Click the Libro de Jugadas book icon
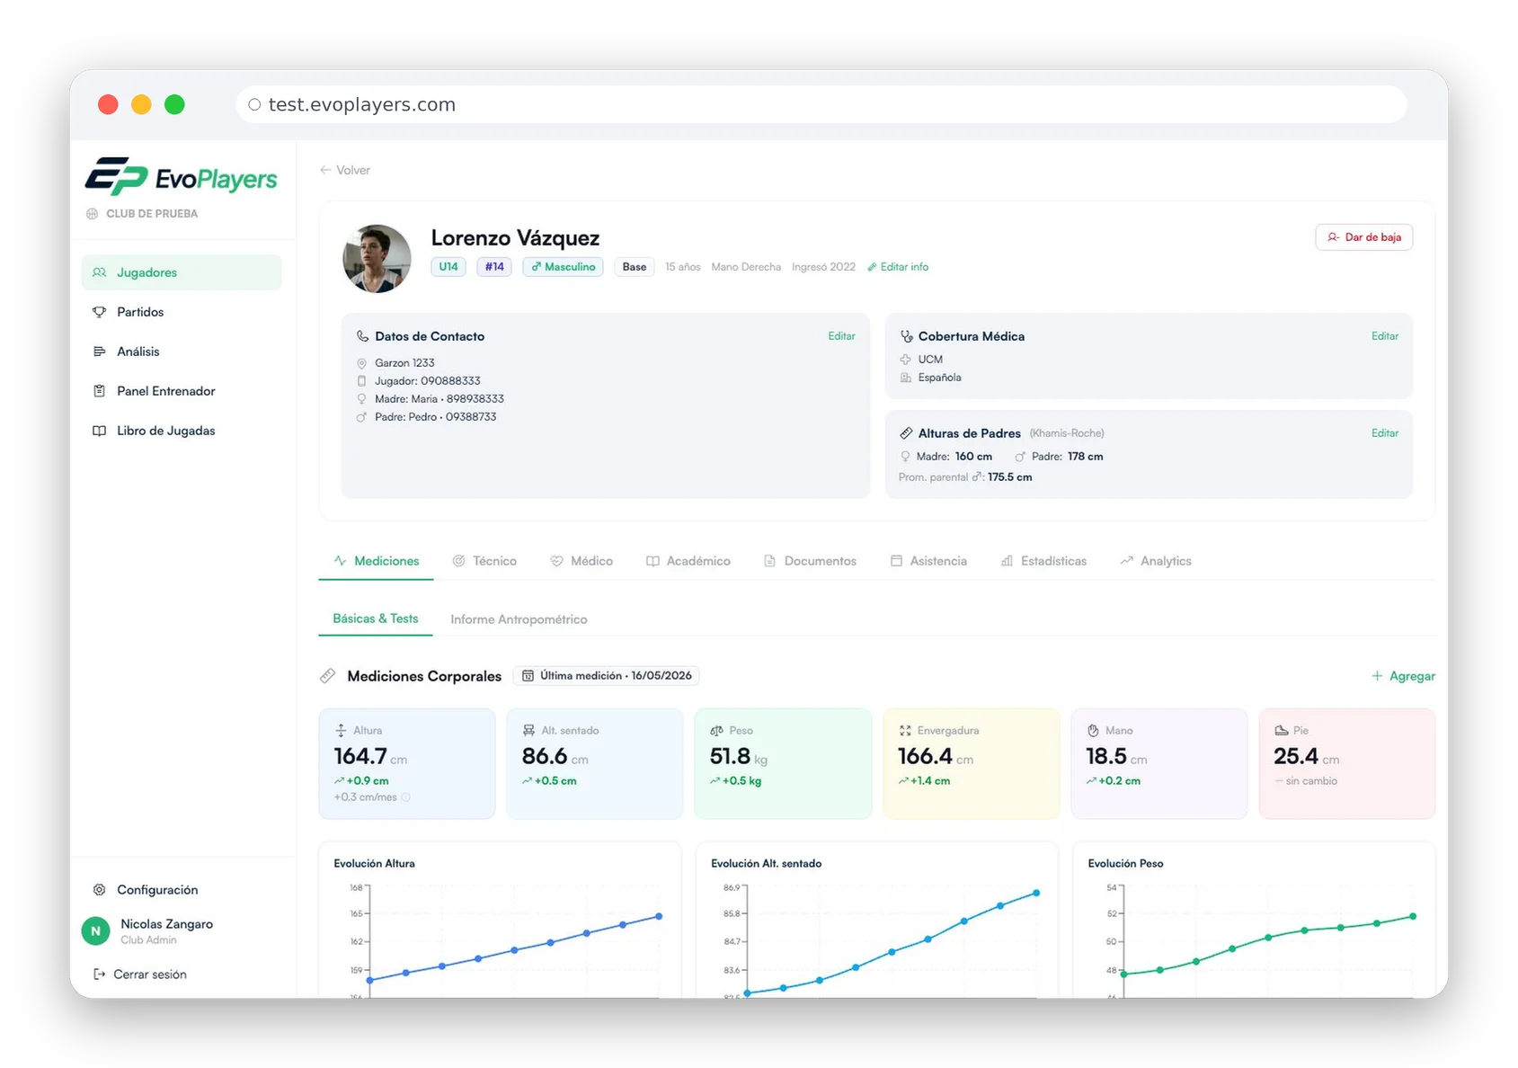 tap(100, 431)
